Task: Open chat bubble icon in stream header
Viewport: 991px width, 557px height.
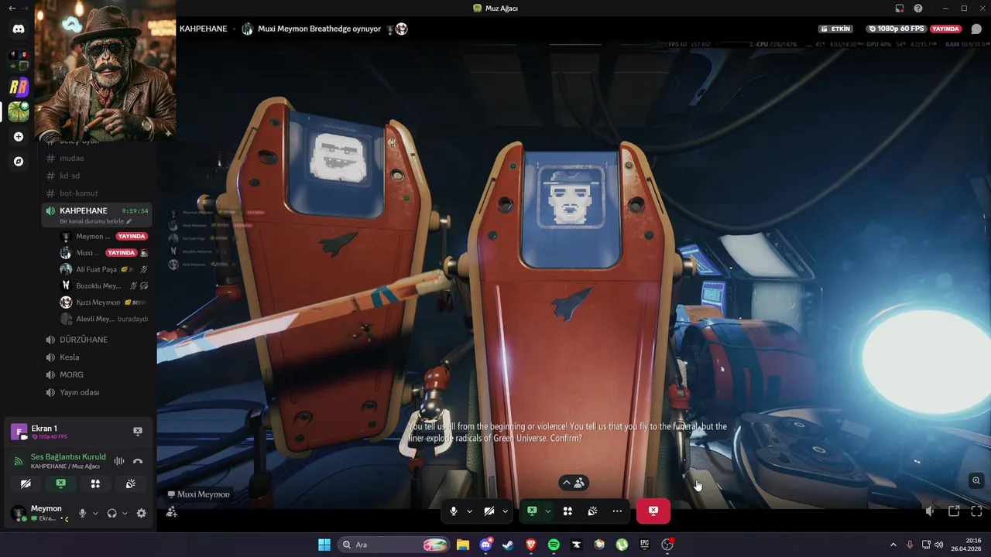Action: point(976,29)
